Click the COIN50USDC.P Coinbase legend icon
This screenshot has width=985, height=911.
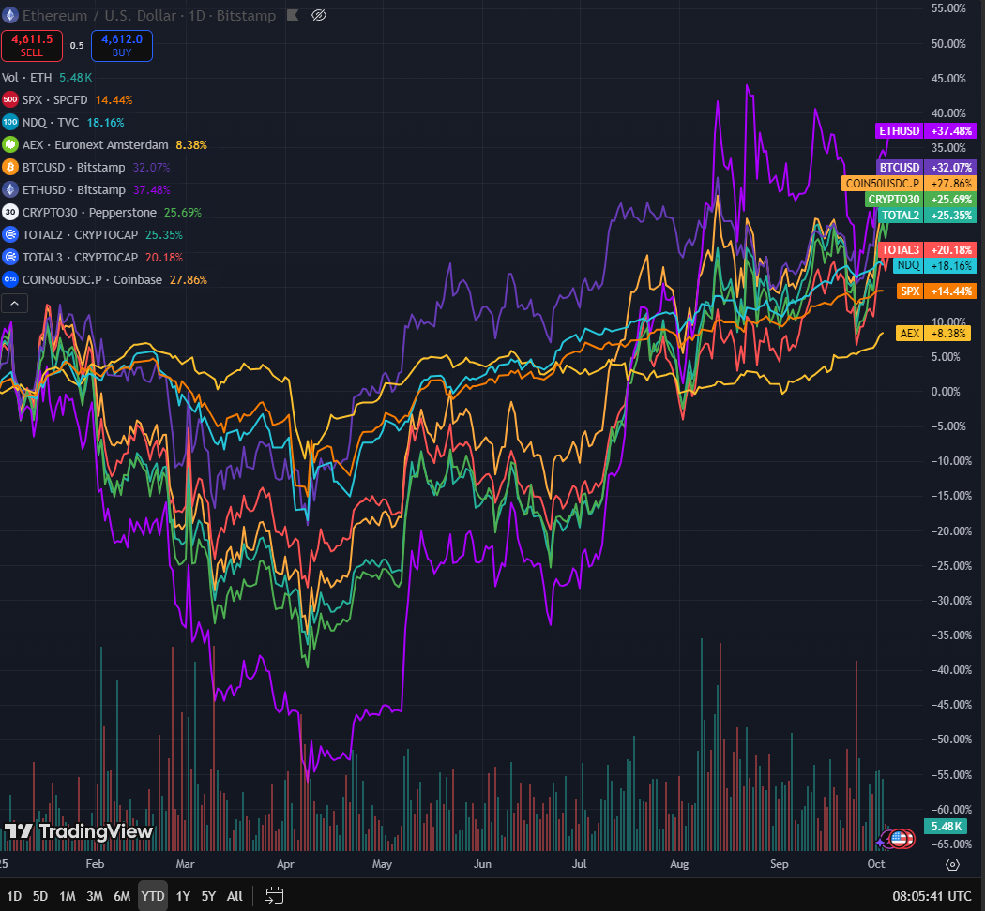[10, 280]
